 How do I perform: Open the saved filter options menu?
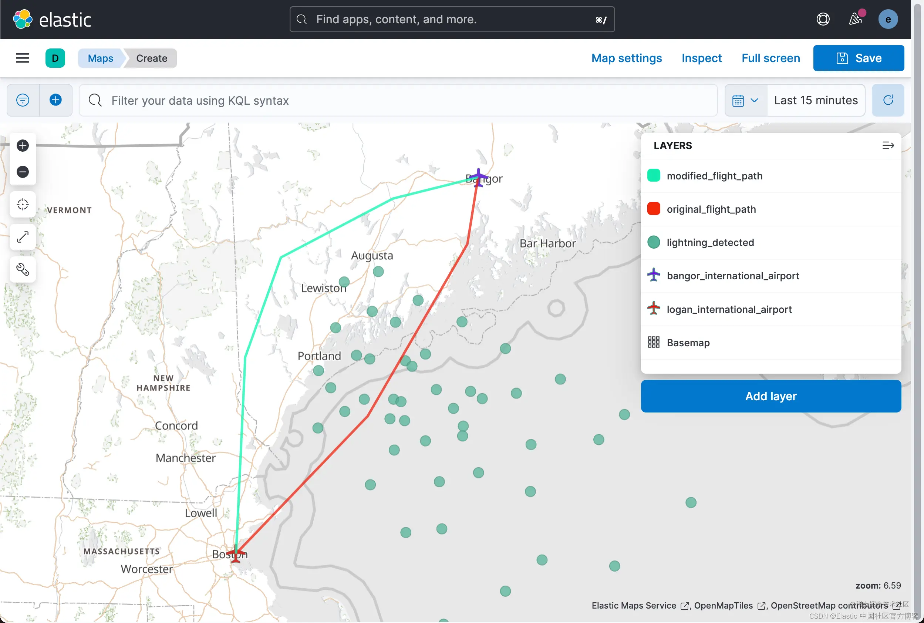pos(23,100)
